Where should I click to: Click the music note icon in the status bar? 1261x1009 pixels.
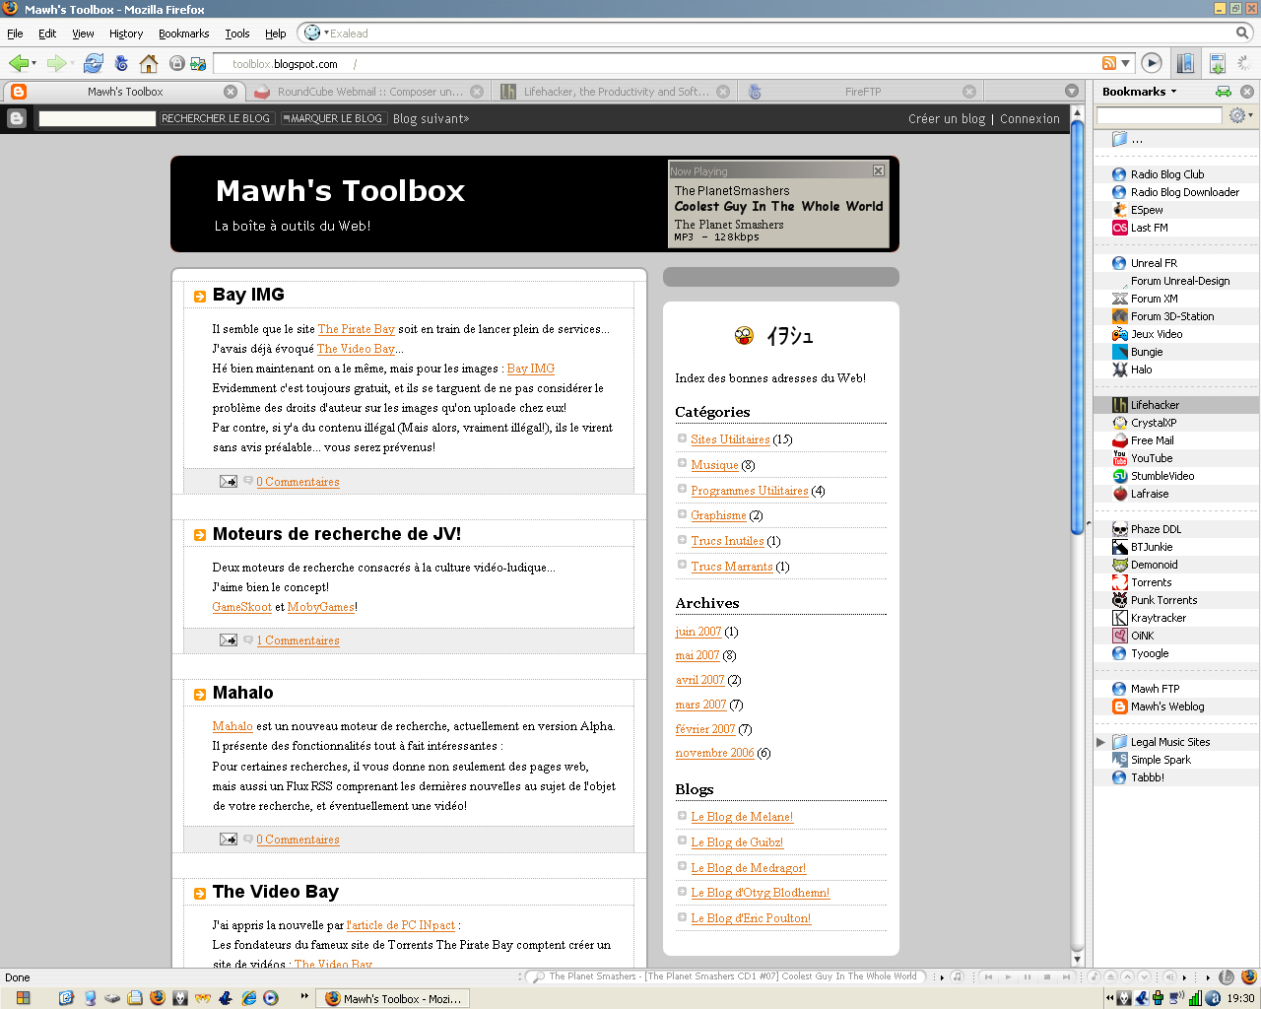pyautogui.click(x=958, y=977)
